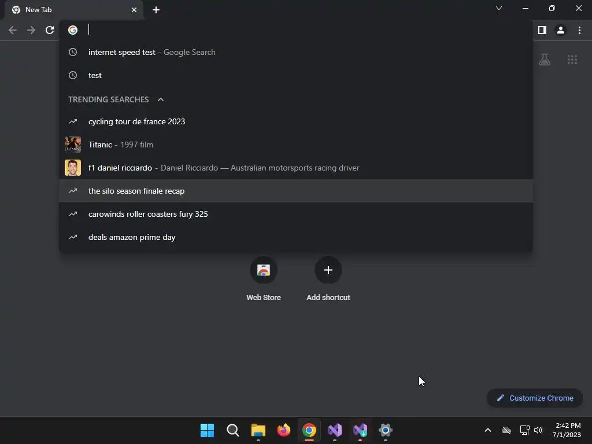The height and width of the screenshot is (444, 592).
Task: Click the browser forward arrow
Action: tap(31, 30)
